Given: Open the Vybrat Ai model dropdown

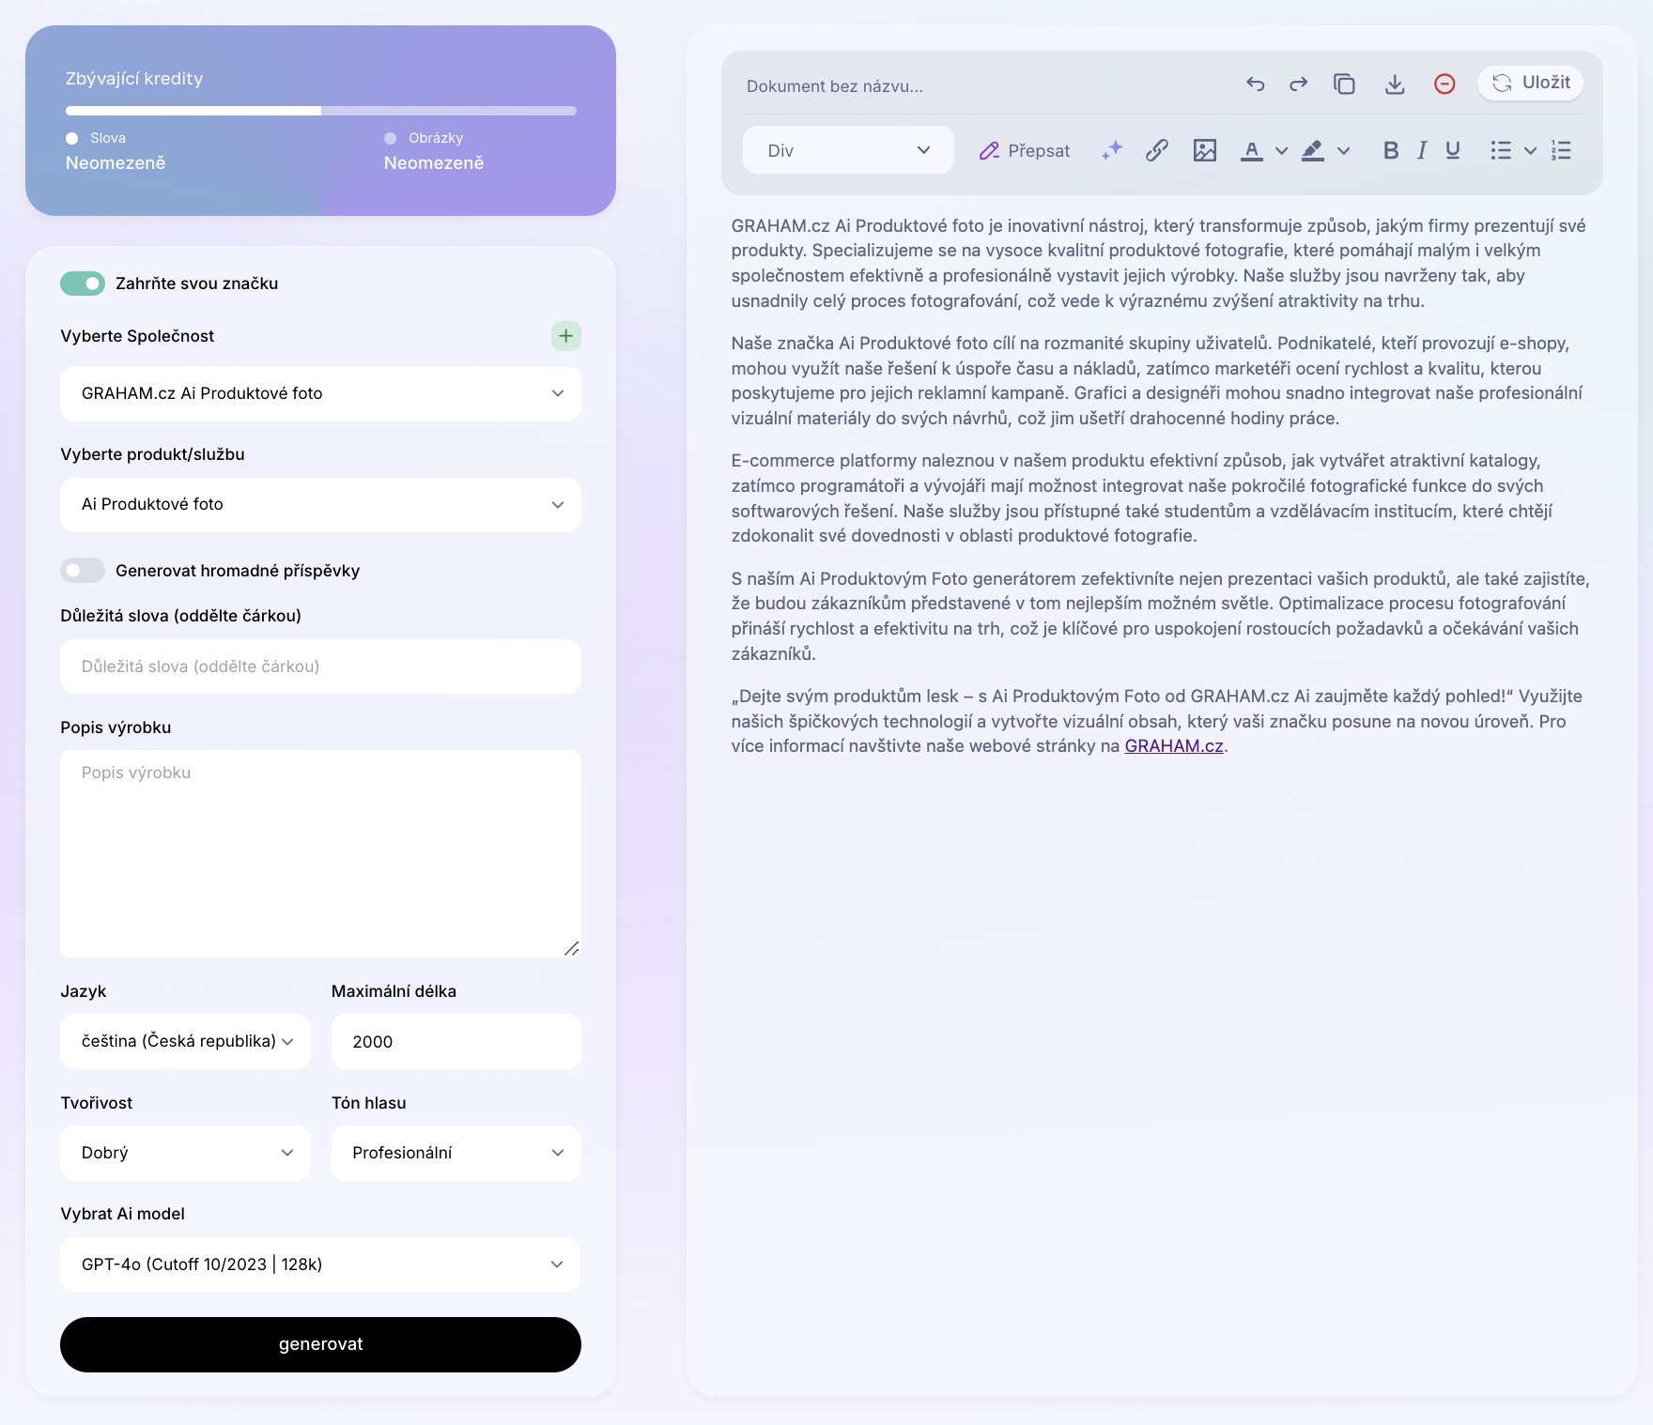Looking at the screenshot, I should coord(320,1264).
